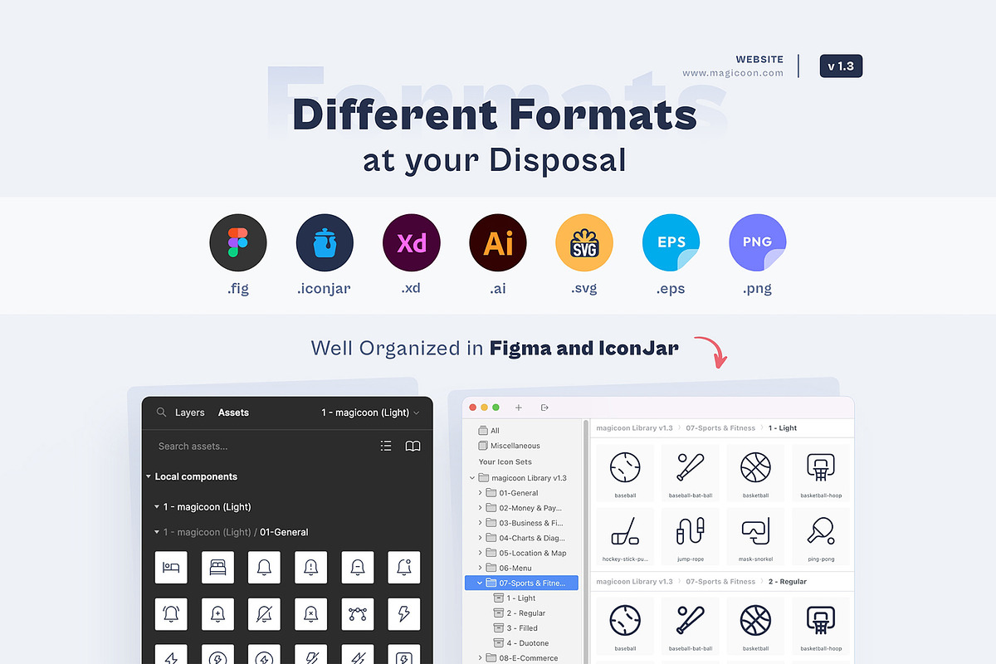Viewport: 996px width, 664px height.
Task: Select the lightning bolt component thumbnail
Action: click(404, 613)
